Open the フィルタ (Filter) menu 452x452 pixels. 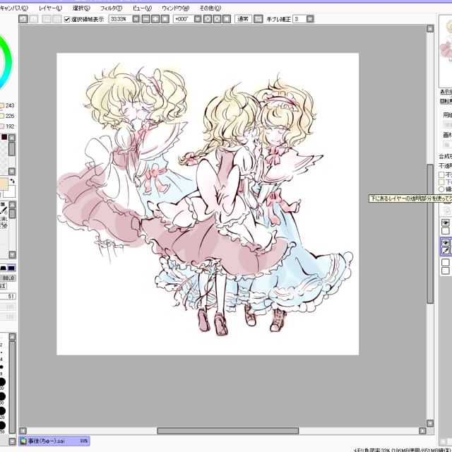tap(111, 8)
